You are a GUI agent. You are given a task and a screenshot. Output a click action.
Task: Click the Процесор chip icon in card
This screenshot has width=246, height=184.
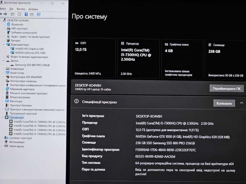point(123,43)
